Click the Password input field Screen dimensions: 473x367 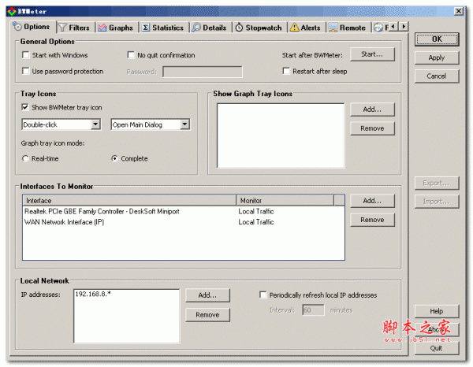click(x=202, y=72)
